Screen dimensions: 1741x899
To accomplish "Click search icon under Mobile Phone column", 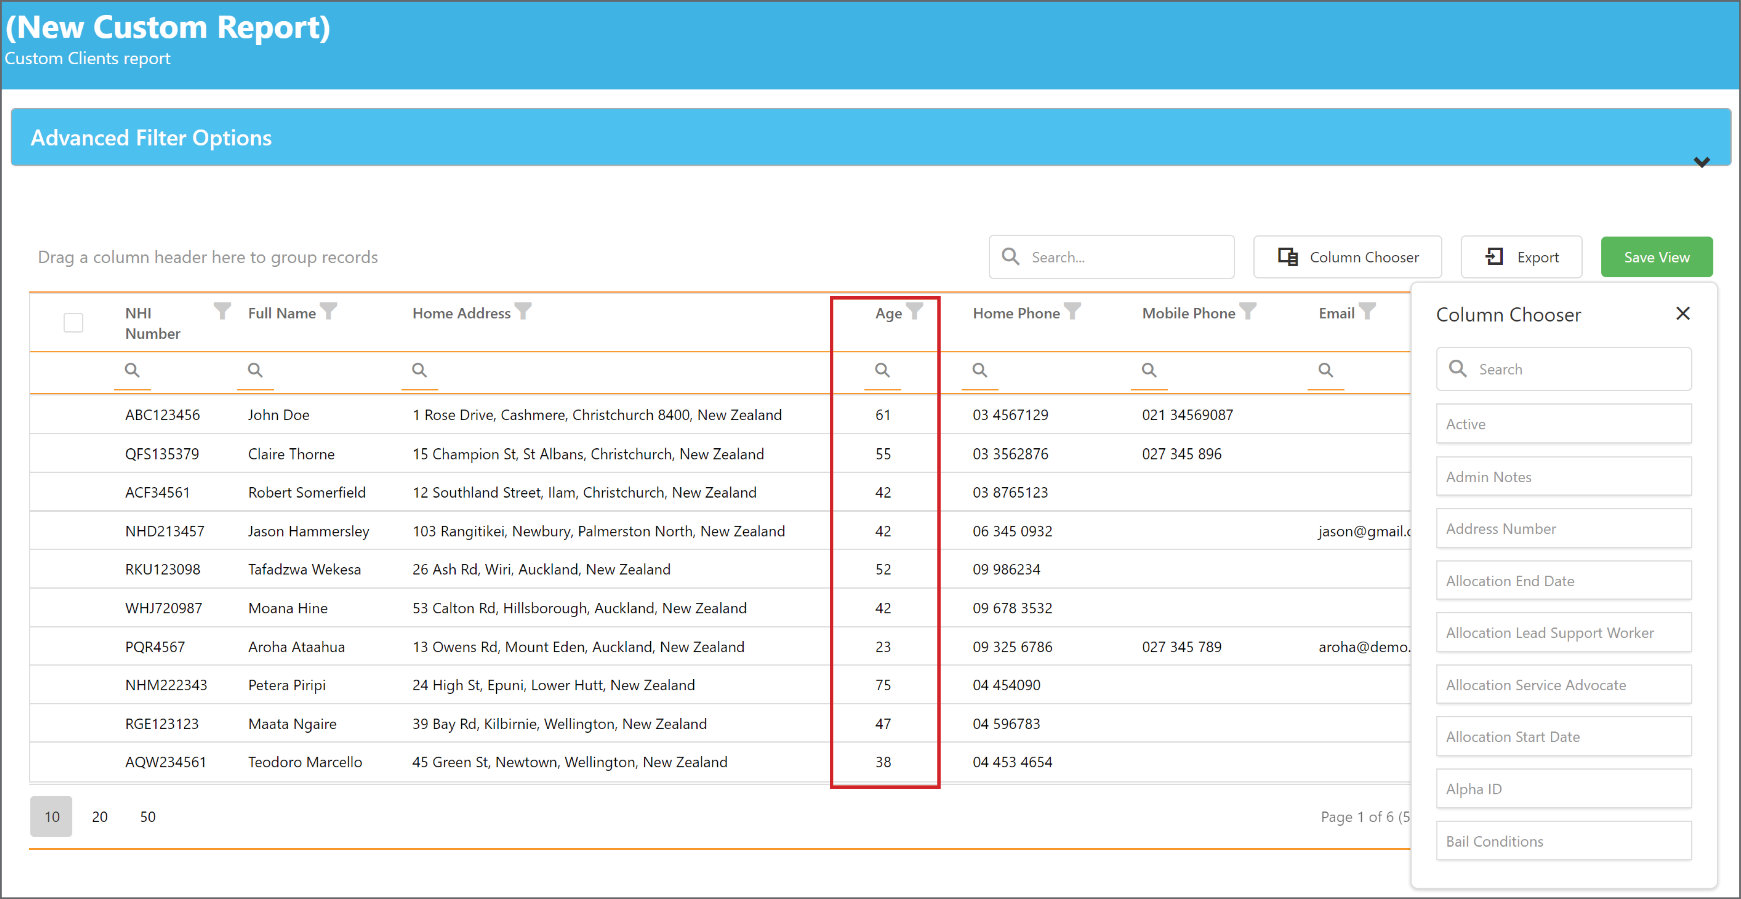I will 1149,370.
